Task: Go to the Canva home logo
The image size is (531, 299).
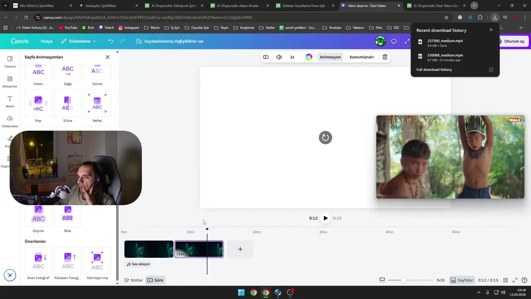Action: [x=20, y=41]
